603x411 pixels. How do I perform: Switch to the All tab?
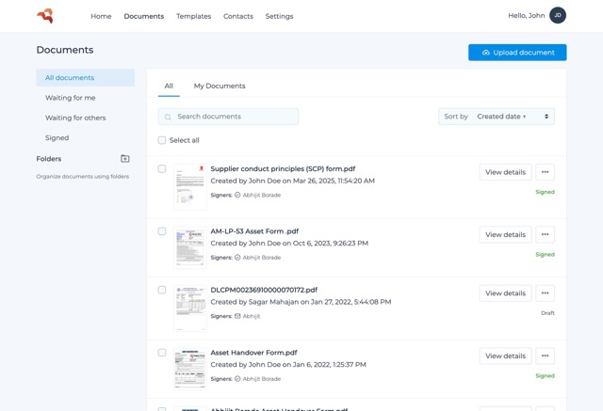coord(169,86)
